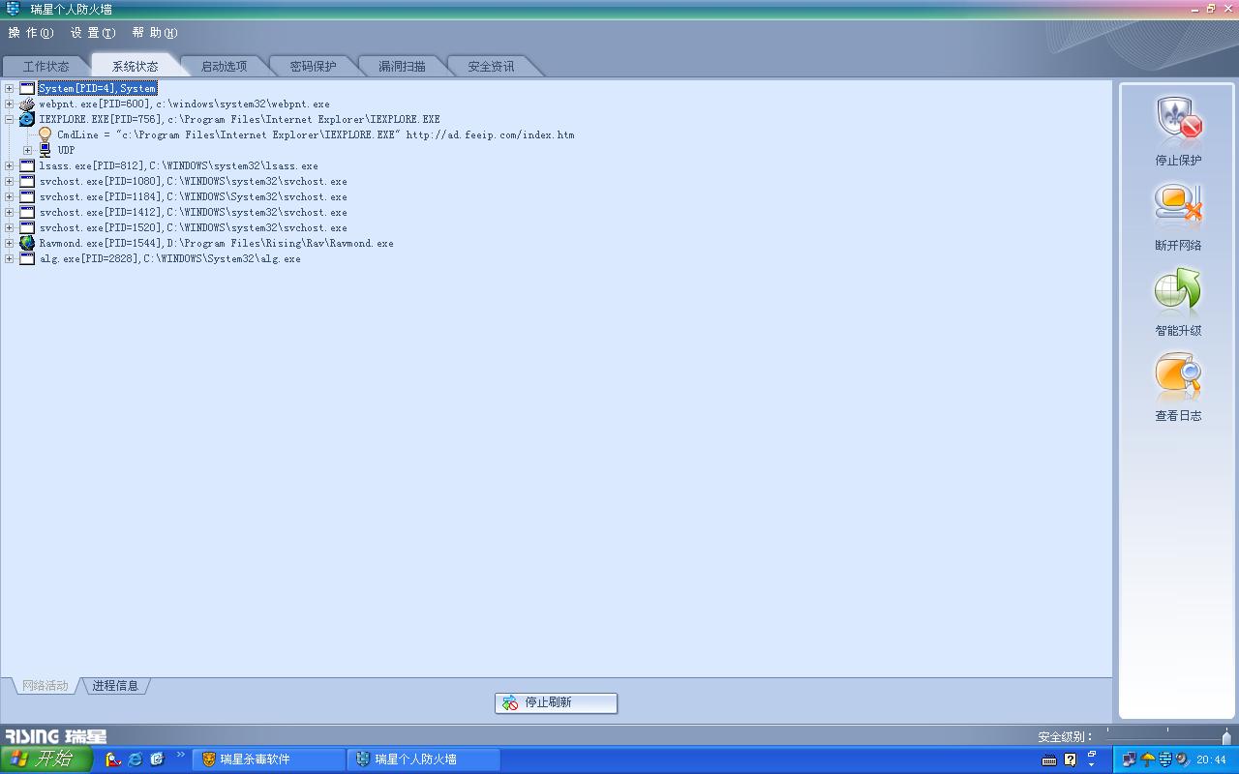
Task: Click the volume speaker tray icon
Action: (x=1182, y=759)
